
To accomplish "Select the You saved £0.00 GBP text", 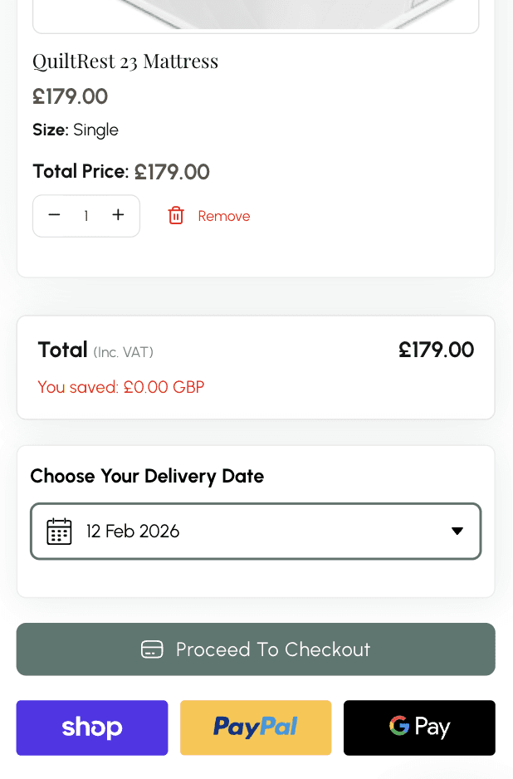I will 120,387.
